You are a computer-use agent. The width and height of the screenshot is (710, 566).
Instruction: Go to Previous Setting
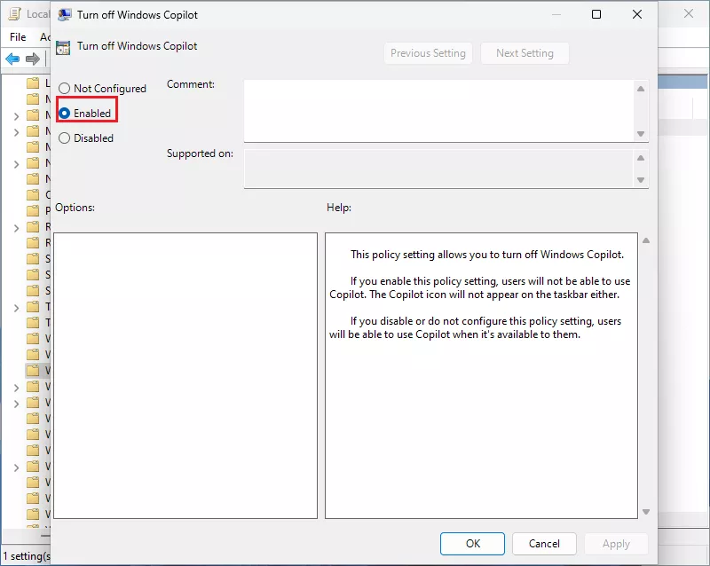(428, 53)
